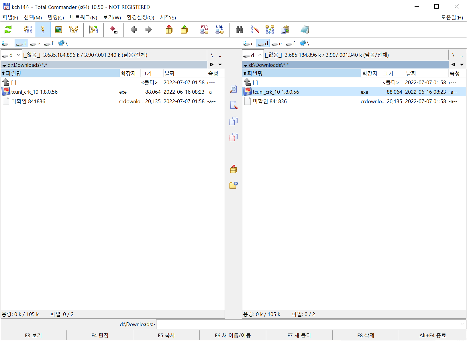Click network neighborhood icon in right drive bar
This screenshot has height=341, width=467.
pos(305,44)
